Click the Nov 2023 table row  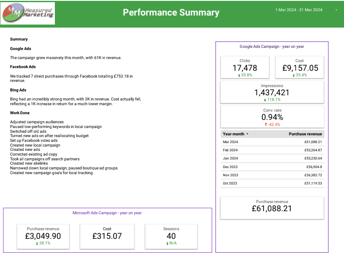(273, 175)
